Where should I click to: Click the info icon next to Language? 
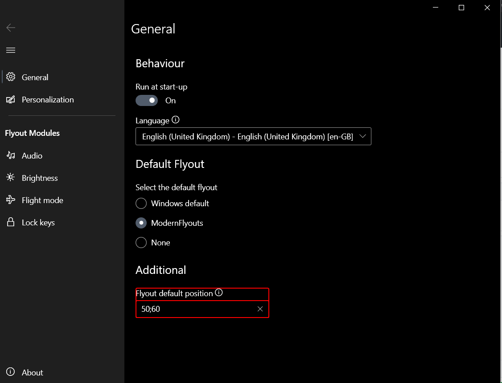pyautogui.click(x=176, y=119)
